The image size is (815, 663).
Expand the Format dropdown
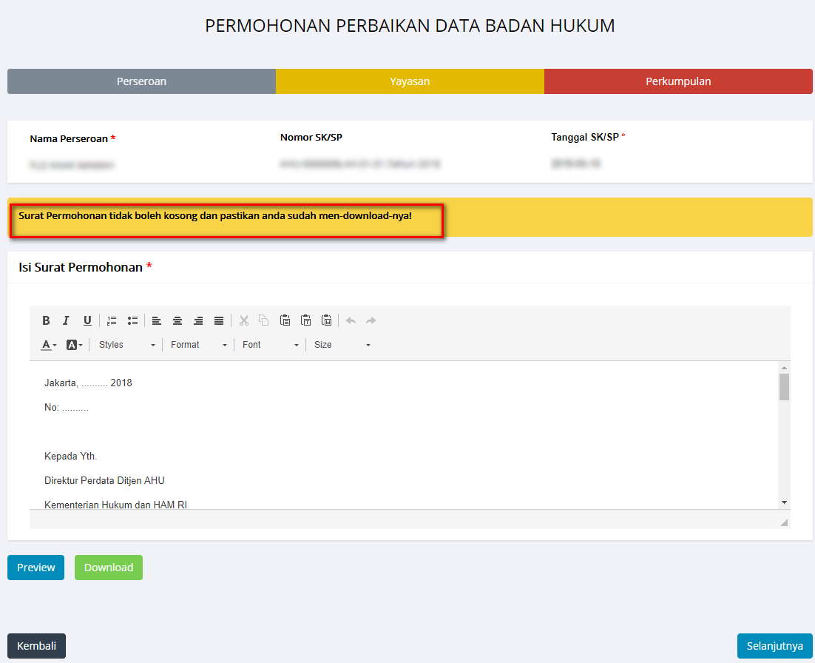tap(198, 345)
